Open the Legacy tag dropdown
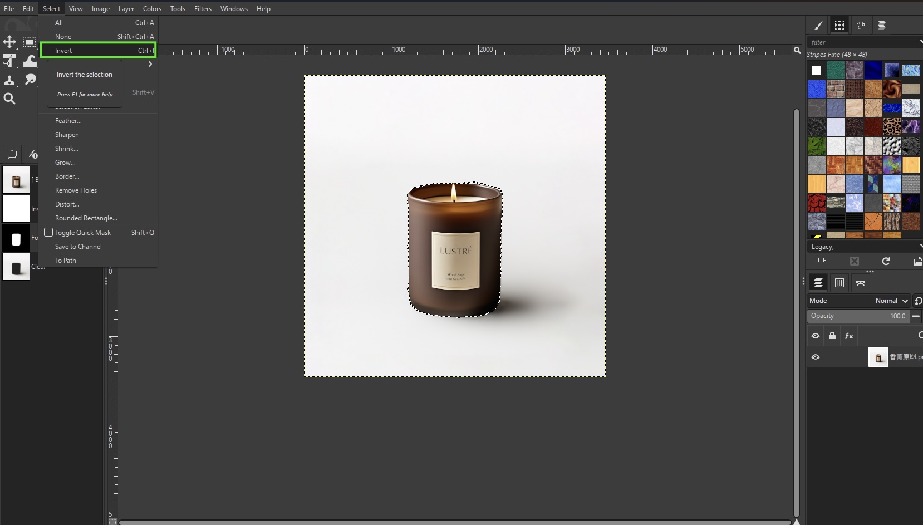Viewport: 923px width, 525px height. click(x=921, y=246)
